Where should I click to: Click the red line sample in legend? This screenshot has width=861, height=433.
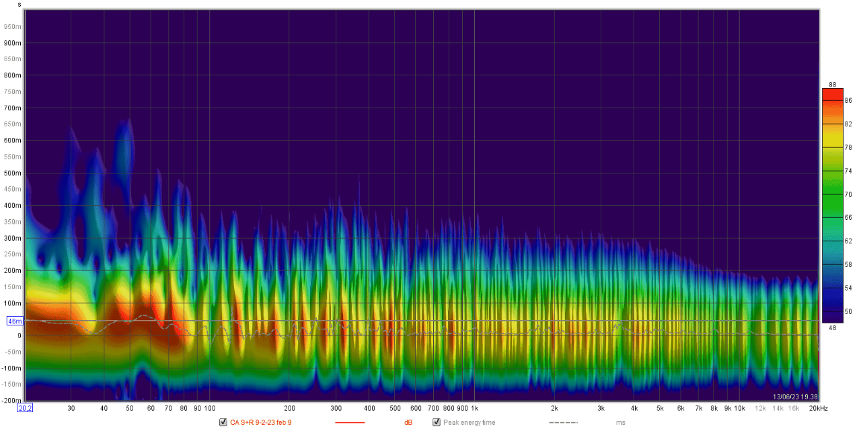[x=349, y=422]
